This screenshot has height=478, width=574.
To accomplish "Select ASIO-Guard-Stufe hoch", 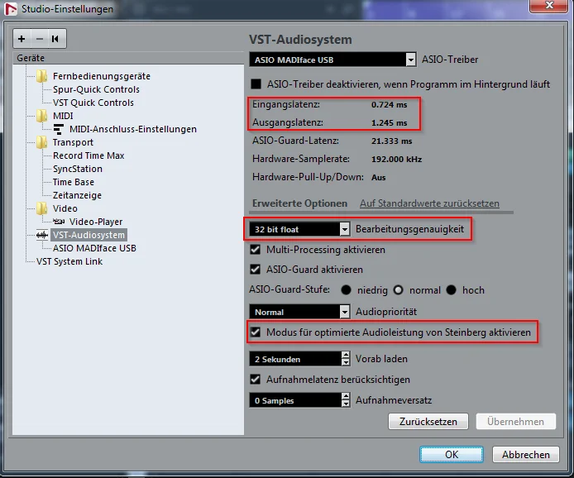I will tap(452, 290).
